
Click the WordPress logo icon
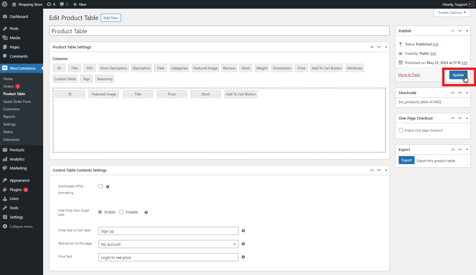4,4
